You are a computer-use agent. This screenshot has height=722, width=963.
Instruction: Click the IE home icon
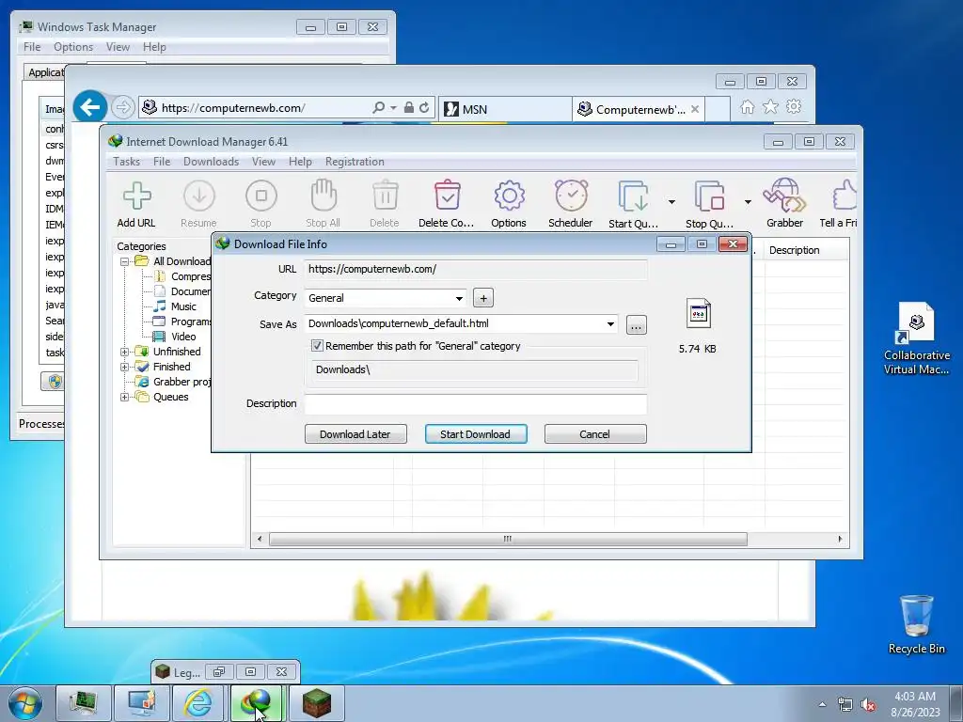tap(747, 107)
